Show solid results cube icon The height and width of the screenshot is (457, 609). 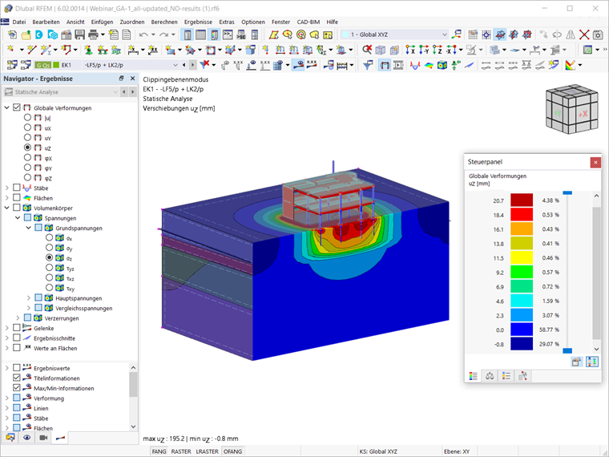pos(442,65)
